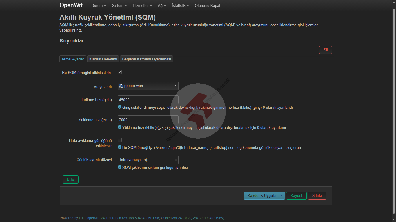This screenshot has height=222, width=396.
Task: Enable the 'Hata ayıklama günlüğünü etkinleştir' checkbox
Action: [120, 140]
